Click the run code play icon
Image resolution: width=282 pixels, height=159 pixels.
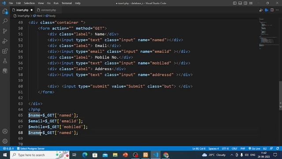261,10
